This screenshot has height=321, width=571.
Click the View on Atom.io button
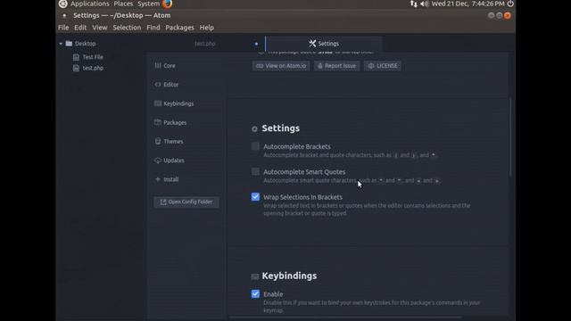[281, 66]
